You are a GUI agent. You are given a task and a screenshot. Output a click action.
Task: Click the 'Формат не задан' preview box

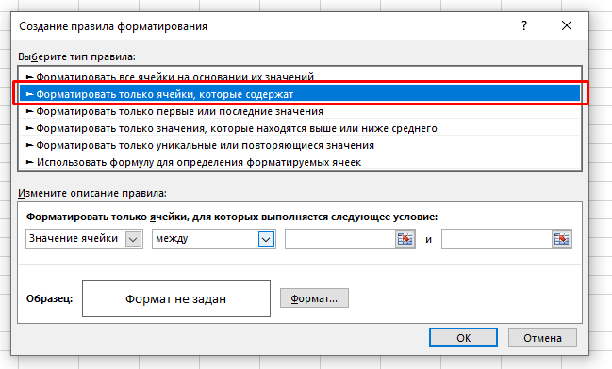(176, 298)
